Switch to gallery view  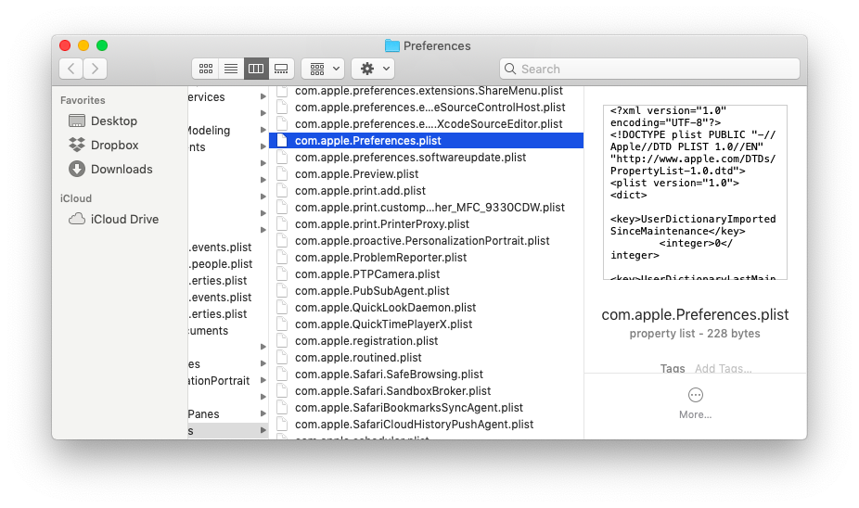(281, 69)
